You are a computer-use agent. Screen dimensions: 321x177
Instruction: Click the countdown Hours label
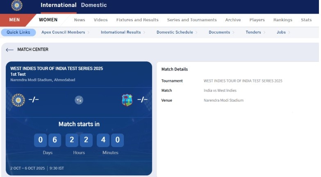click(x=79, y=153)
